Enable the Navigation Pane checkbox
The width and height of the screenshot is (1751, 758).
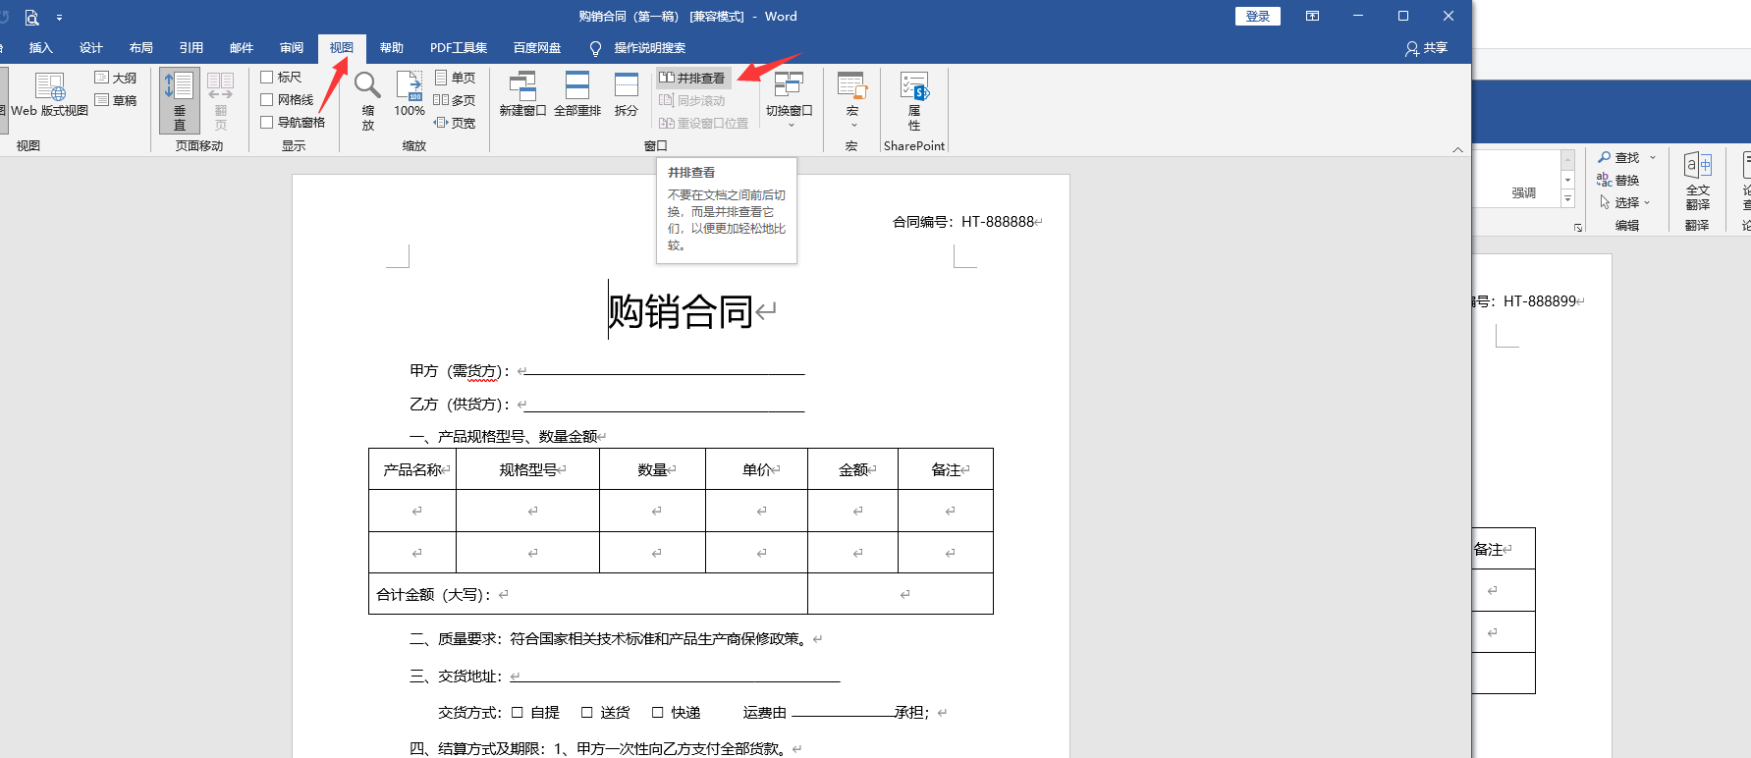(x=266, y=122)
